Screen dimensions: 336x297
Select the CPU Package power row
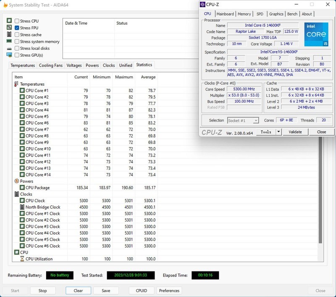[37, 188]
